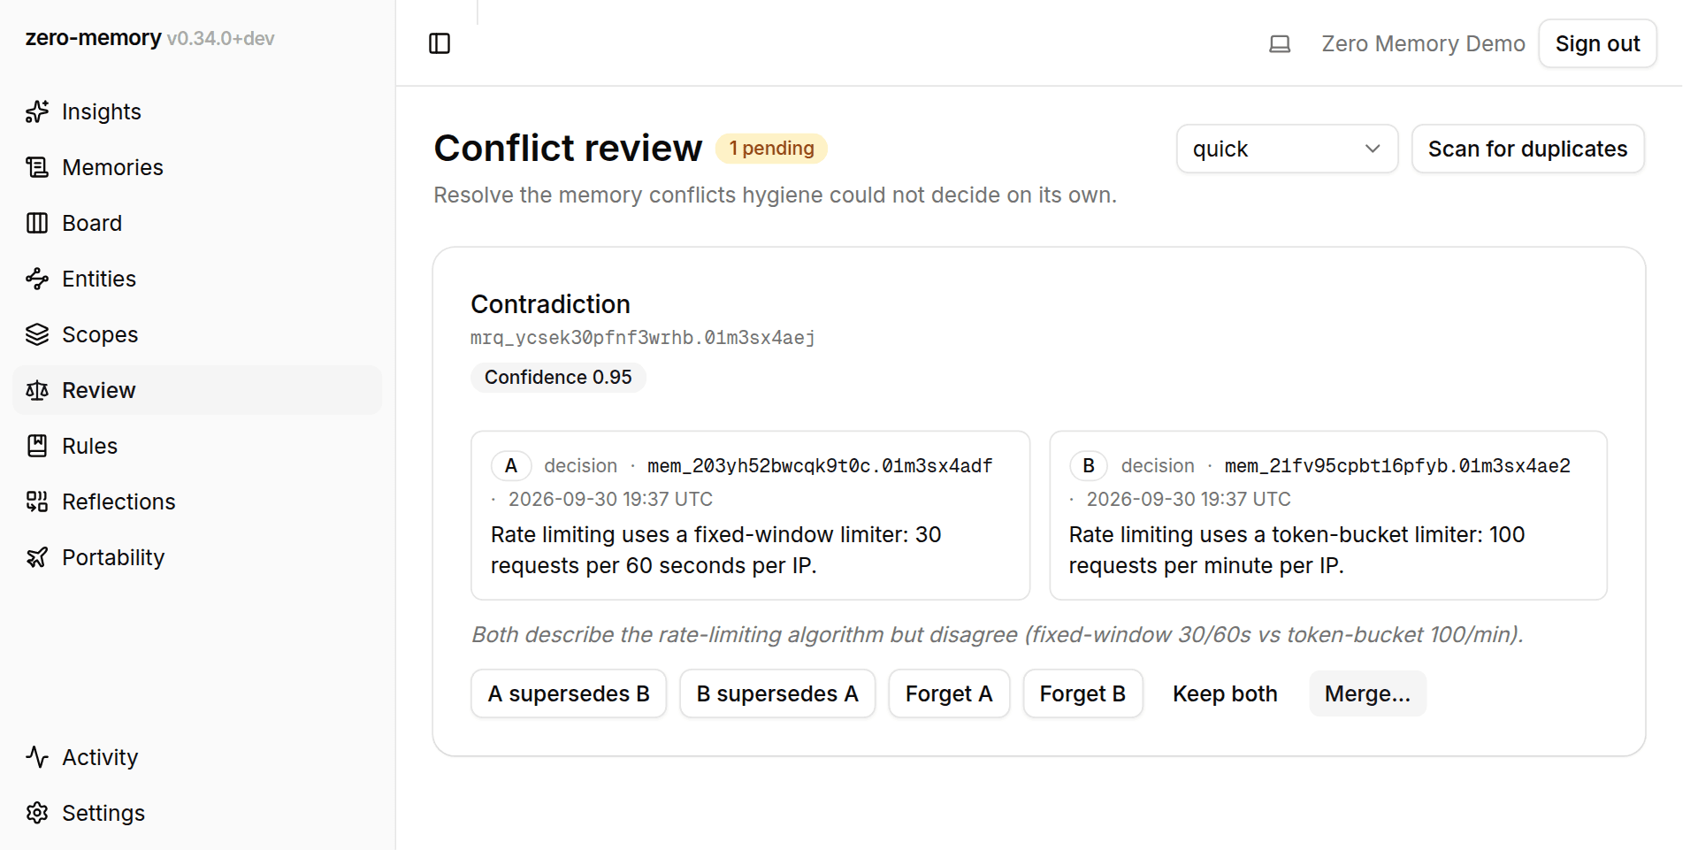Open Settings in sidebar
Screen dimensions: 1698x850
[x=197, y=813]
